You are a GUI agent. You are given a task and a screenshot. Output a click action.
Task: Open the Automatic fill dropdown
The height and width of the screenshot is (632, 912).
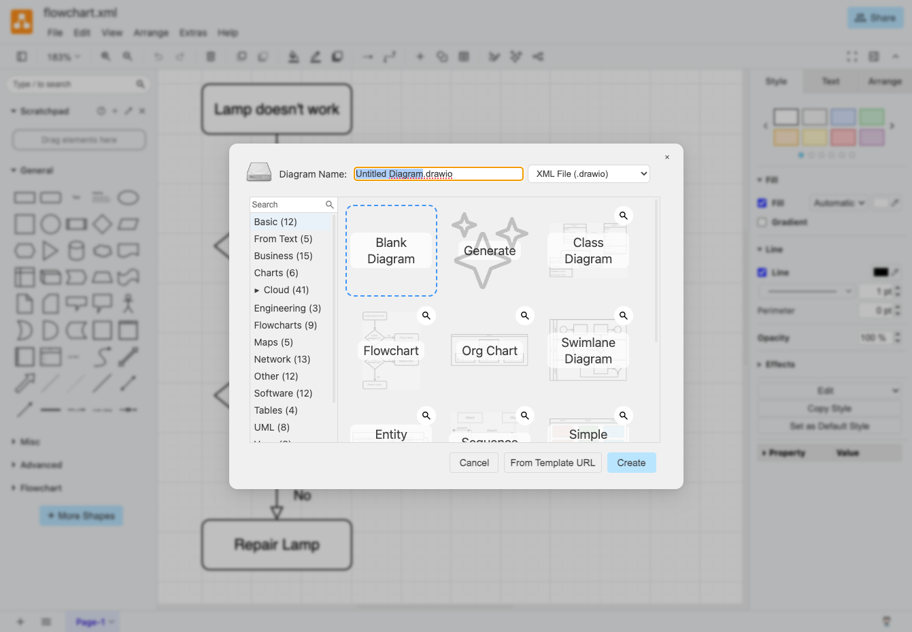click(839, 203)
